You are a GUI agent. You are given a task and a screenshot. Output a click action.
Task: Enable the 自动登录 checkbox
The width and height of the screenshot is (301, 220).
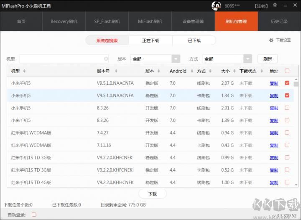click(x=34, y=215)
